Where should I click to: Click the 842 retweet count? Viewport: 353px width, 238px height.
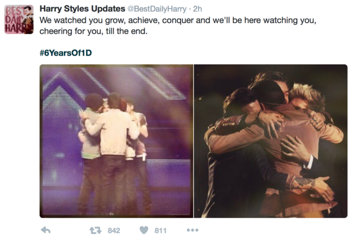coord(114,230)
